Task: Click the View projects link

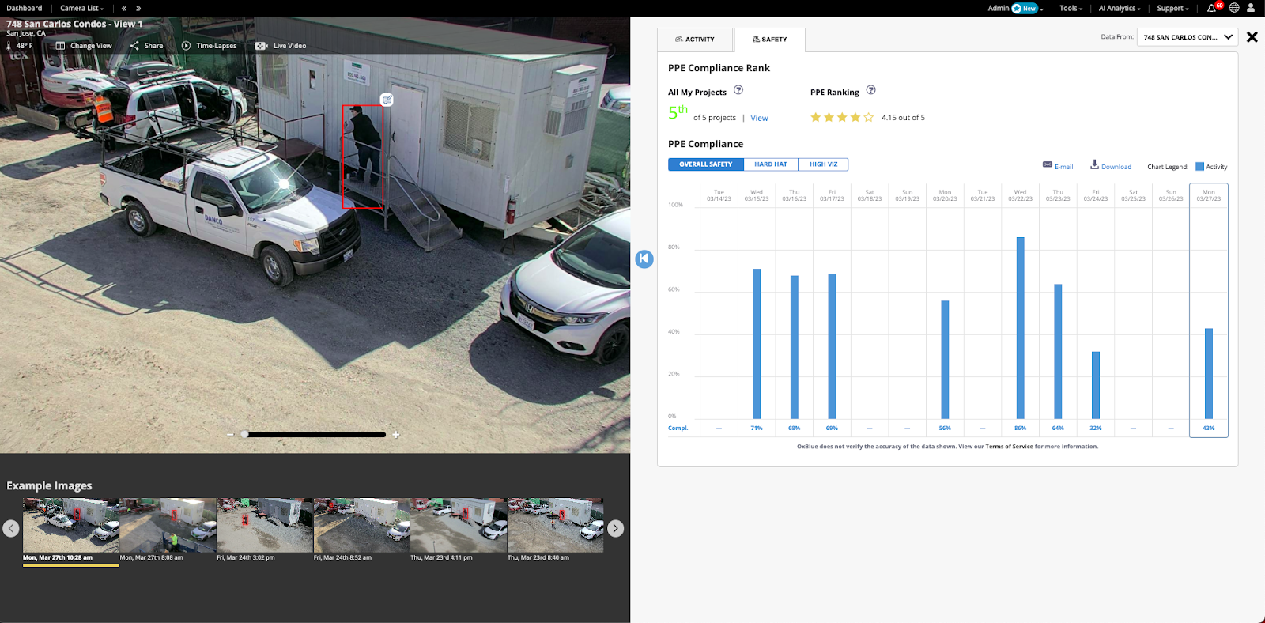Action: (x=759, y=118)
